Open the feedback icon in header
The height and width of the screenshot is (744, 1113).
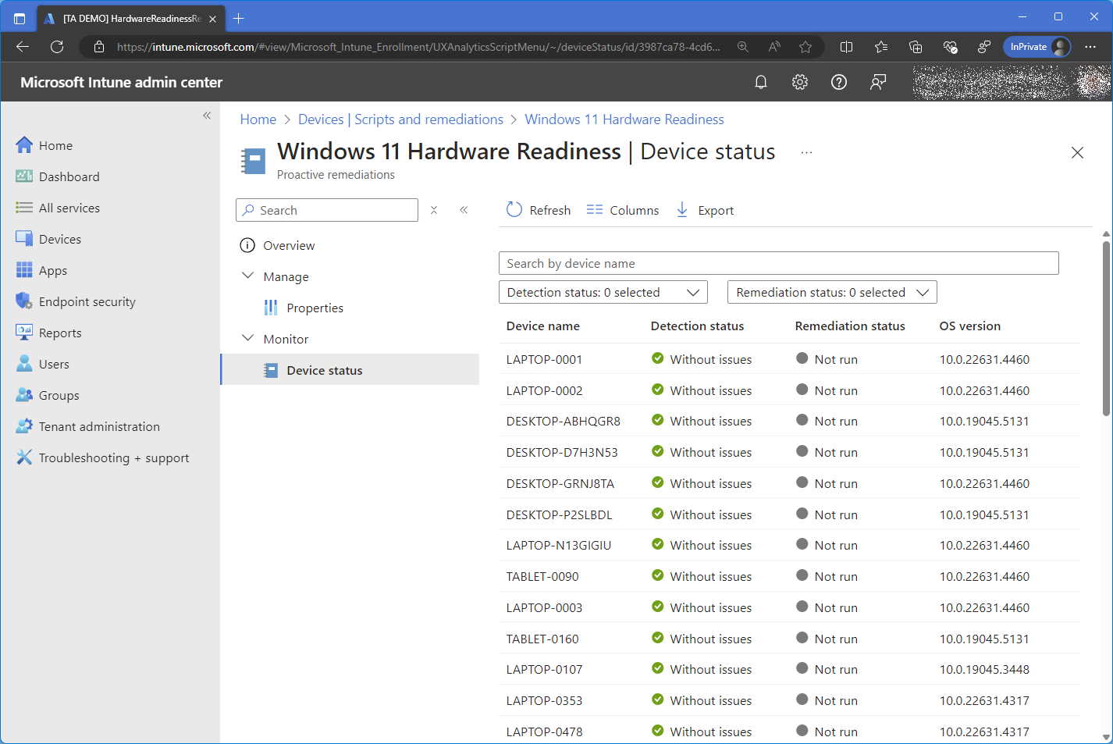tap(878, 82)
